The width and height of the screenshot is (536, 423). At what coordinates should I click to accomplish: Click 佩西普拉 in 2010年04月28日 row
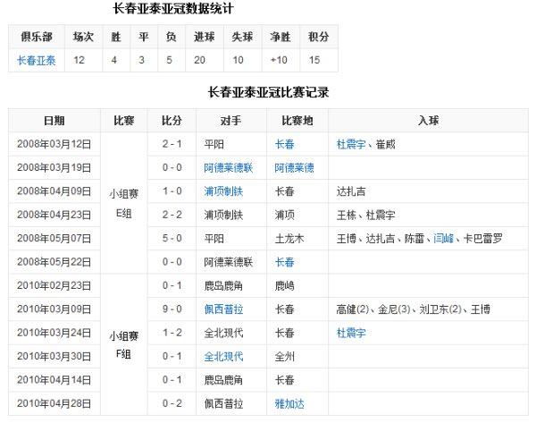(x=223, y=403)
